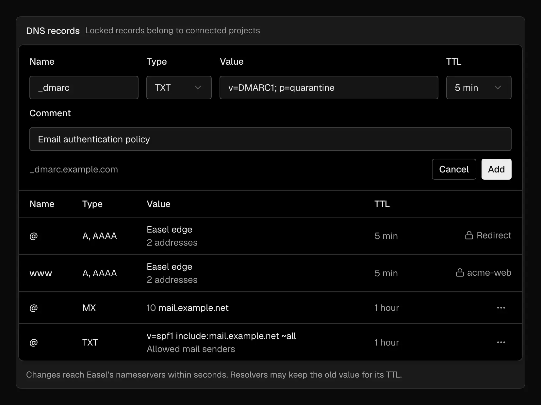Open the TTL dropdown showing 5 min
This screenshot has width=541, height=405.
click(x=479, y=88)
